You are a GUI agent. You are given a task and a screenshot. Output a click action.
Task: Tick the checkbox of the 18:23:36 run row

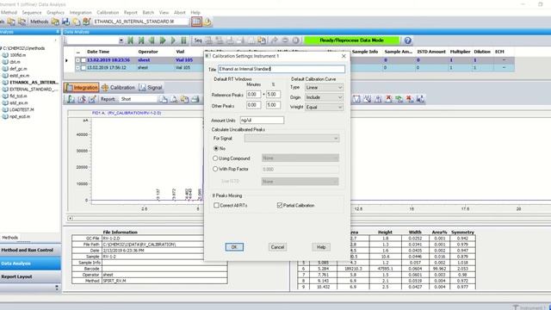click(x=84, y=60)
